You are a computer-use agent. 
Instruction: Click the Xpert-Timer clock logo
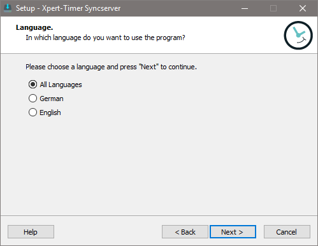coord(298,36)
